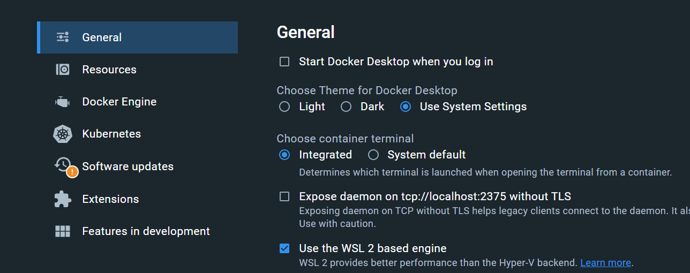Open the General settings section
Viewport: 690px width, 273px height.
coord(138,37)
